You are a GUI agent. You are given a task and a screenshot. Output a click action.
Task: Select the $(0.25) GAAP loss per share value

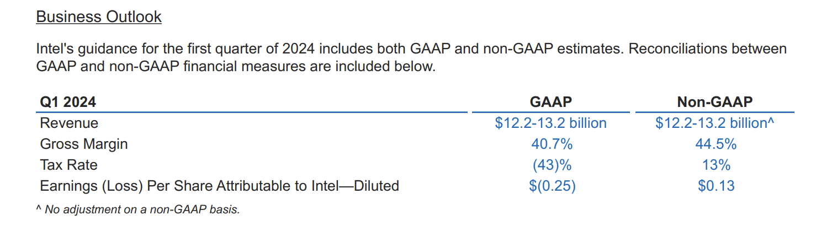click(552, 186)
